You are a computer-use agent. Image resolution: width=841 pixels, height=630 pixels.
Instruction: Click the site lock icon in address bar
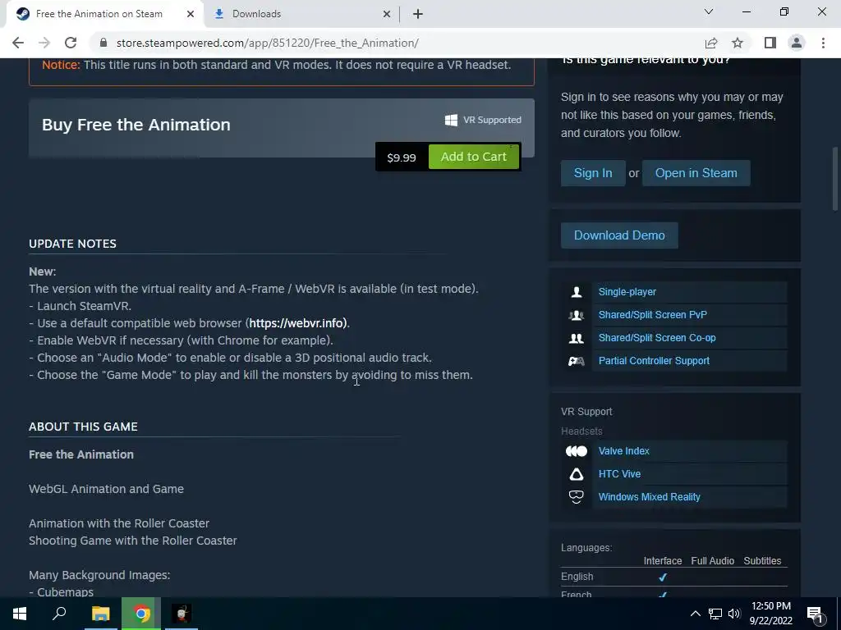pyautogui.click(x=103, y=43)
